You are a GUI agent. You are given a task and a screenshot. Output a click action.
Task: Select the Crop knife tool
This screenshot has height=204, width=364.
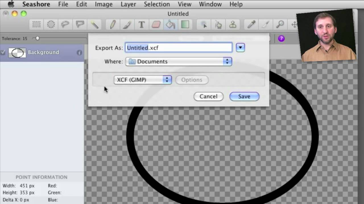[x=266, y=25]
